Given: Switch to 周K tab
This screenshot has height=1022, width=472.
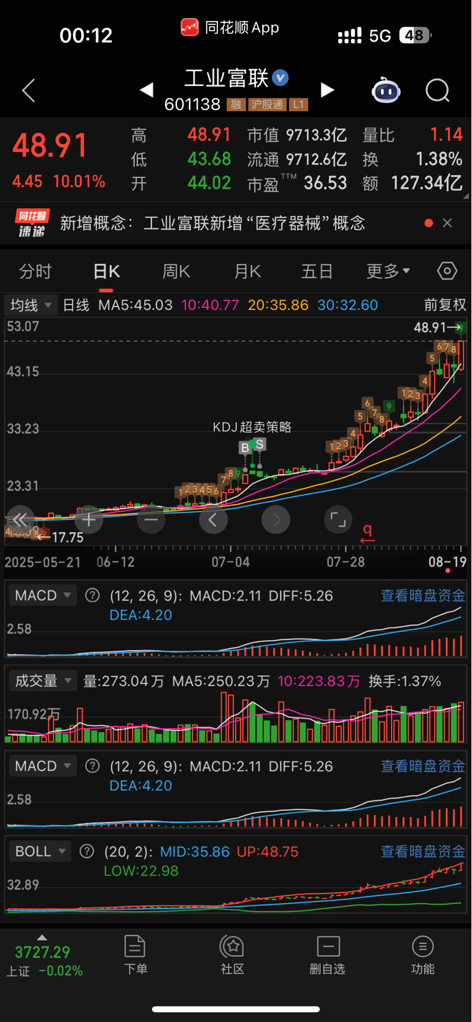Looking at the screenshot, I should [176, 271].
